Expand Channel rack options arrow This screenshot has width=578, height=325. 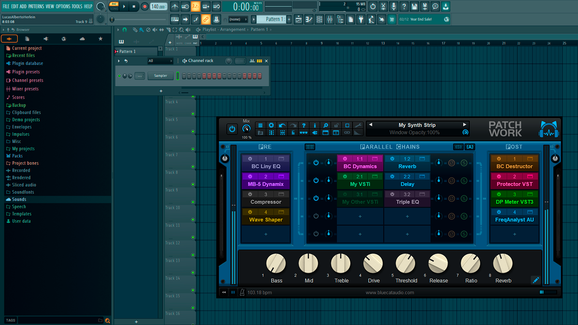(119, 61)
